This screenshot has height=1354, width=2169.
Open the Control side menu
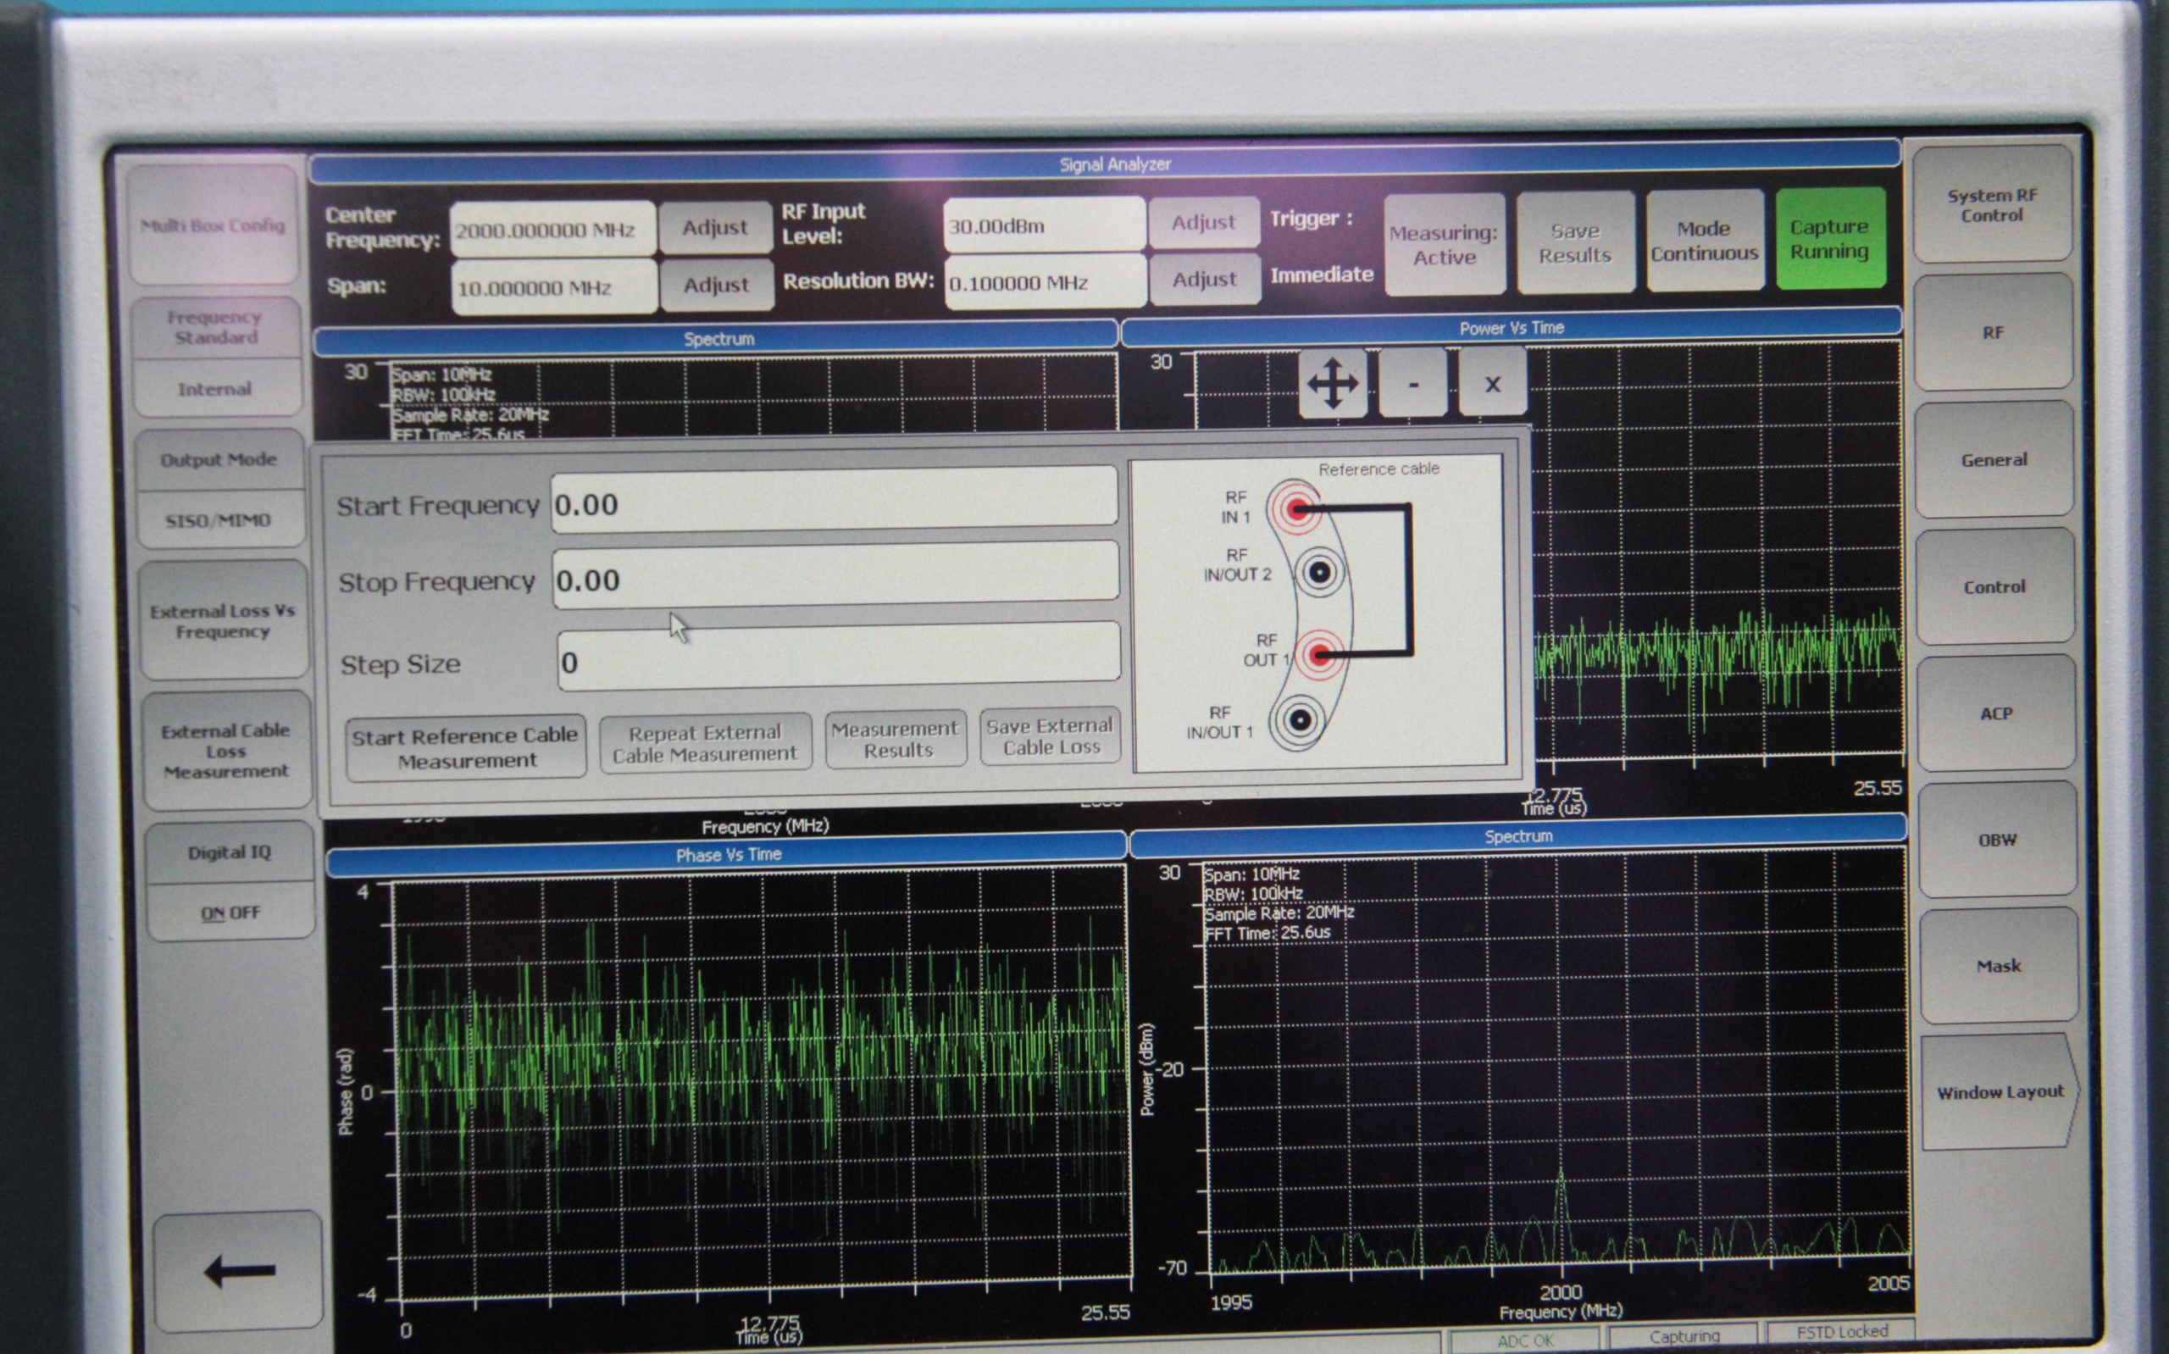point(1994,586)
